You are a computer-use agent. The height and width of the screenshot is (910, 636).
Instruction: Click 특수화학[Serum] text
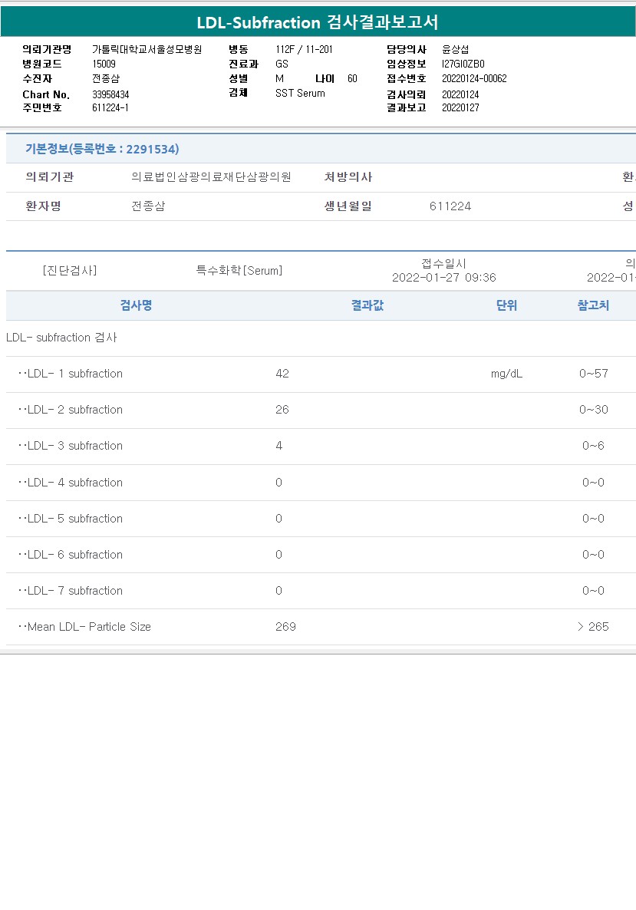(x=239, y=270)
